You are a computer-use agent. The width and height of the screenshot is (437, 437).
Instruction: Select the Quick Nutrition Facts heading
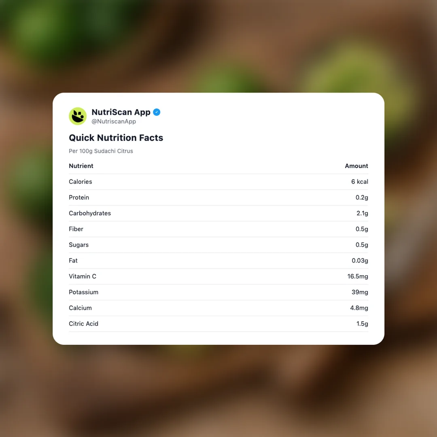click(116, 138)
